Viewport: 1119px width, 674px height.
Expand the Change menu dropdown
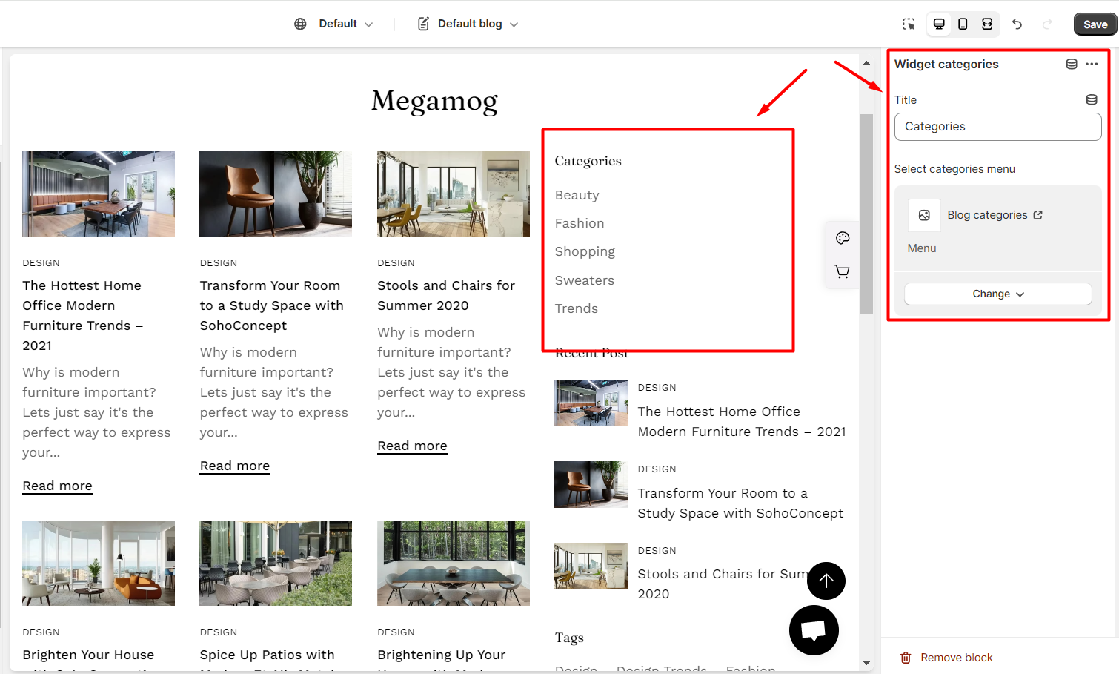[x=997, y=294]
